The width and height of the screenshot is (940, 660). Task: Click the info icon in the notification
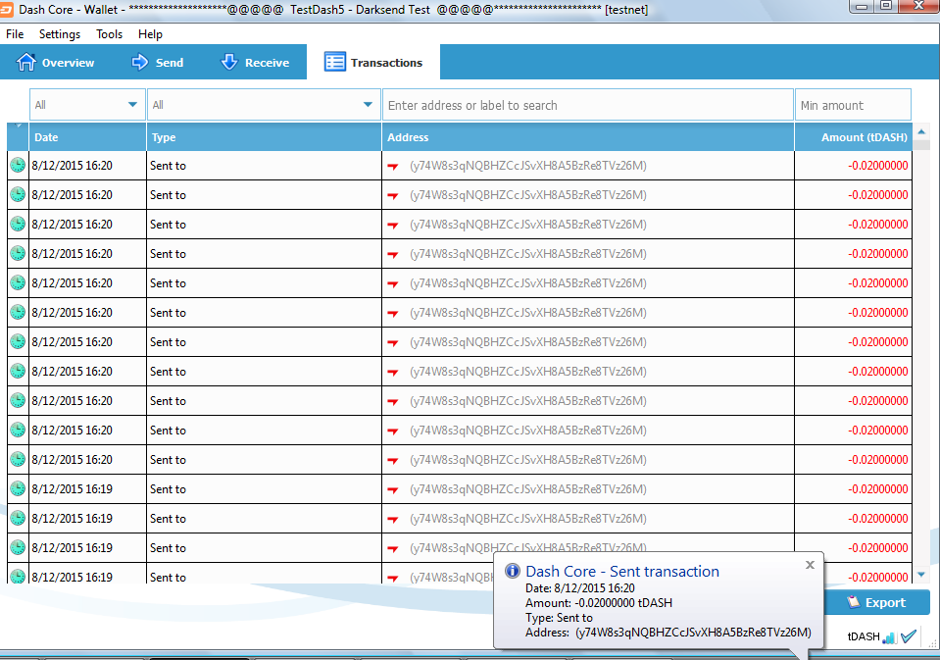pyautogui.click(x=512, y=571)
